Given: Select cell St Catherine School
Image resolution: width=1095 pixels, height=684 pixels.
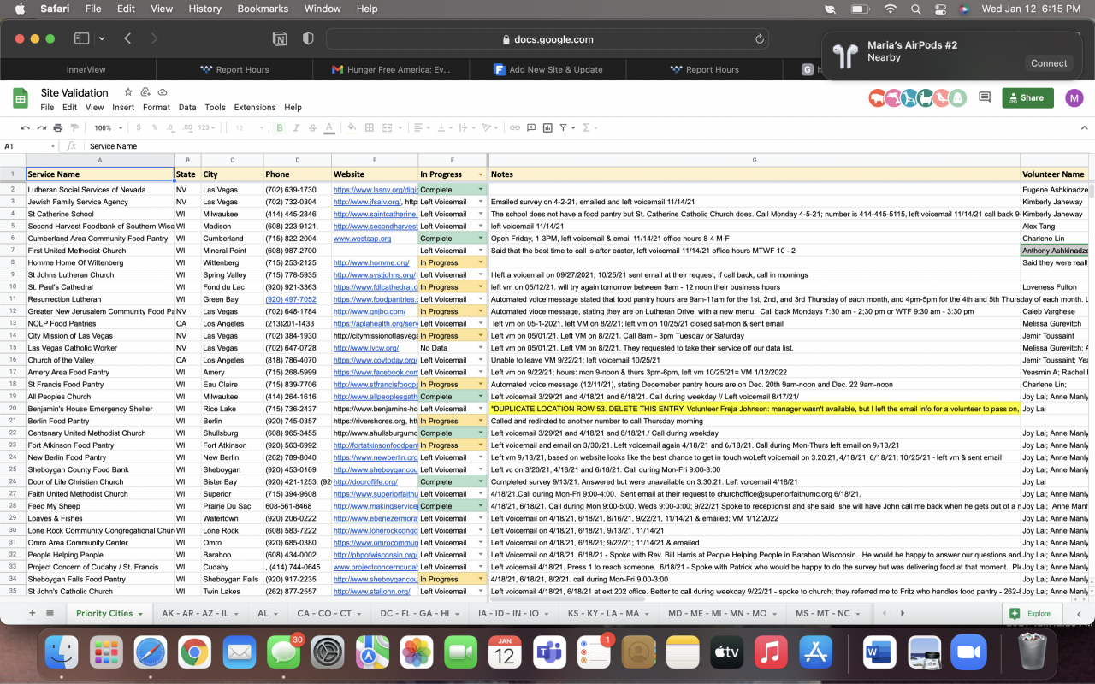Looking at the screenshot, I should 100,214.
